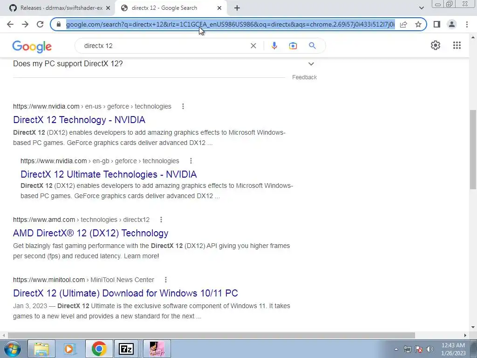477x358 pixels.
Task: Open the network icon in the tray
Action: [407, 349]
